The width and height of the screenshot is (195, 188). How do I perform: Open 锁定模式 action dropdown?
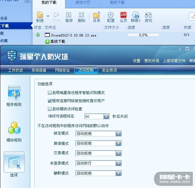click(x=118, y=134)
